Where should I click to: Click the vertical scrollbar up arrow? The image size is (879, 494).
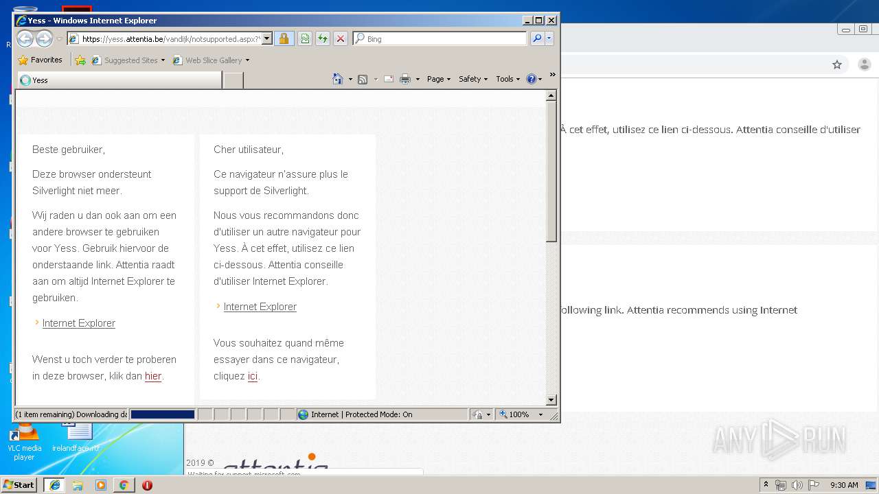pyautogui.click(x=551, y=96)
